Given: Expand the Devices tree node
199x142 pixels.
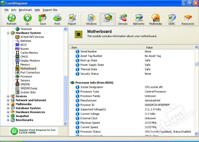Looking at the screenshot, I should point(8,96).
